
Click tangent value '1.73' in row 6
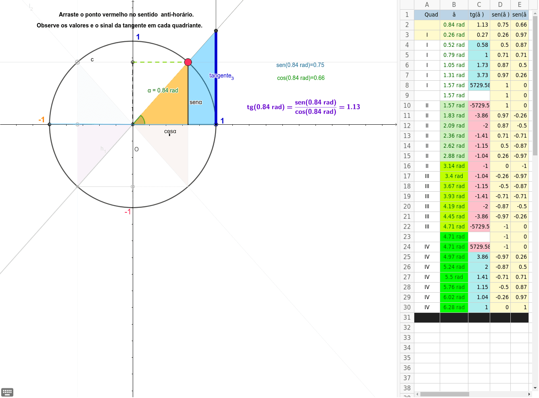pos(479,65)
